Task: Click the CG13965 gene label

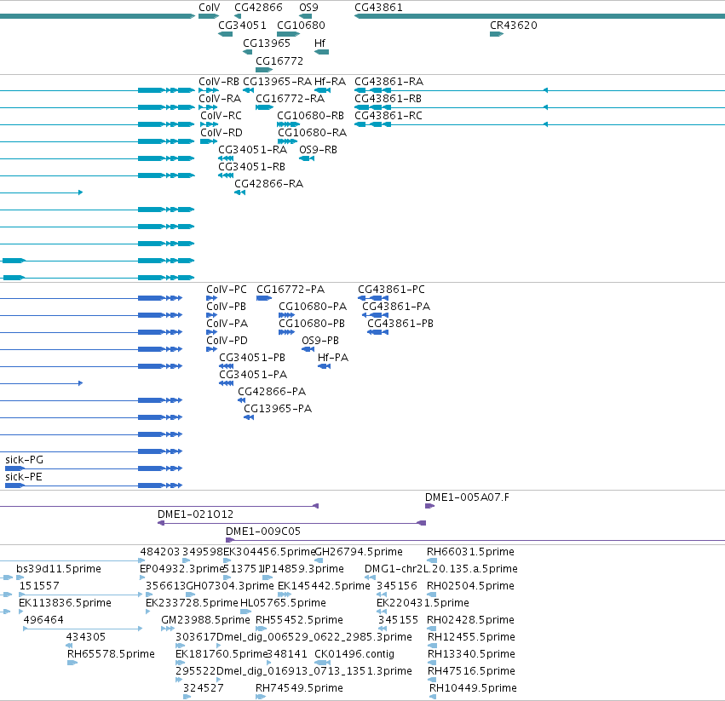Action: pyautogui.click(x=267, y=43)
